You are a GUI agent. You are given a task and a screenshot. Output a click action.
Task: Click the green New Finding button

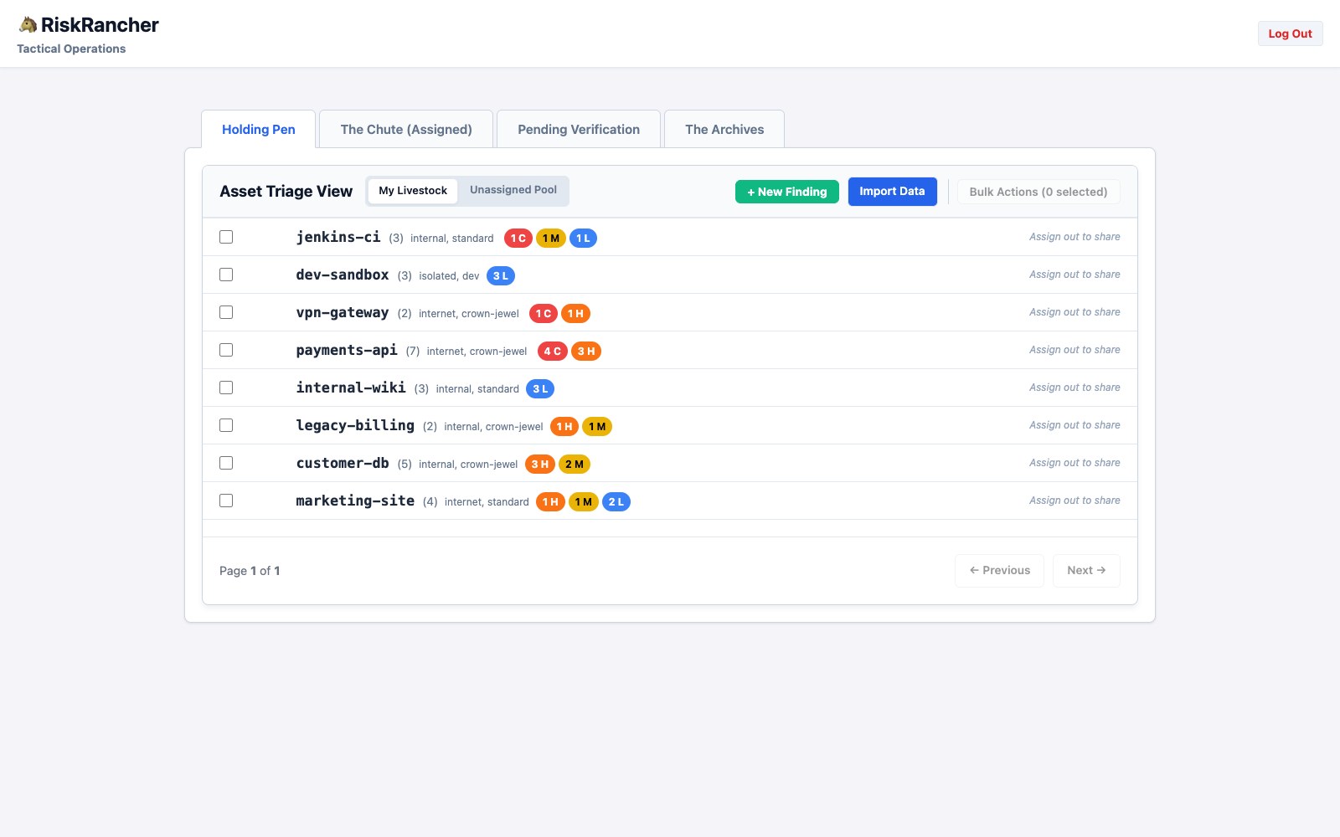(787, 192)
